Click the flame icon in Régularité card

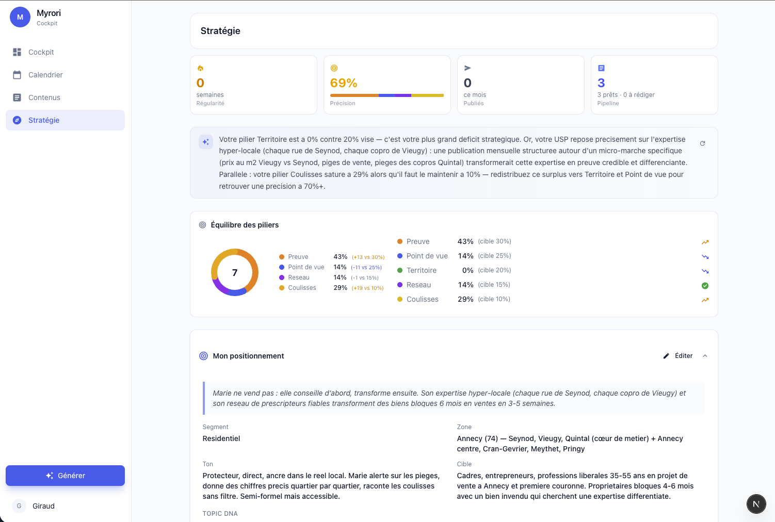coord(200,68)
